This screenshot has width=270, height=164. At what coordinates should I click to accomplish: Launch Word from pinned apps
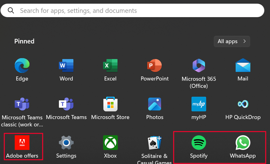pyautogui.click(x=66, y=65)
